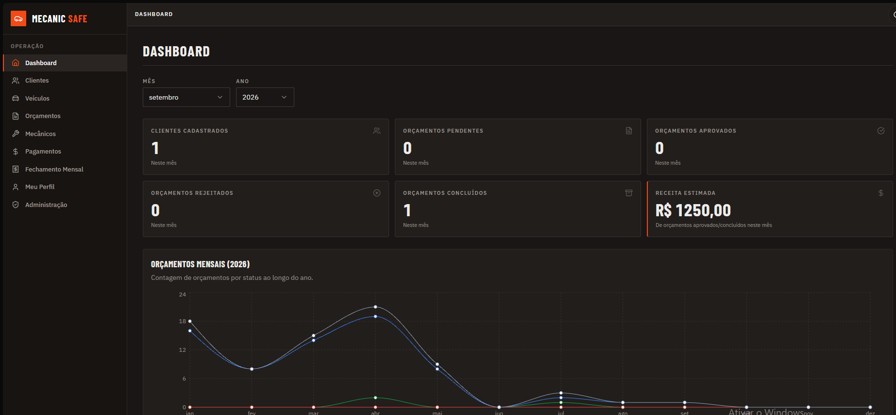Click the Meu Perfil user icon

pyautogui.click(x=16, y=187)
